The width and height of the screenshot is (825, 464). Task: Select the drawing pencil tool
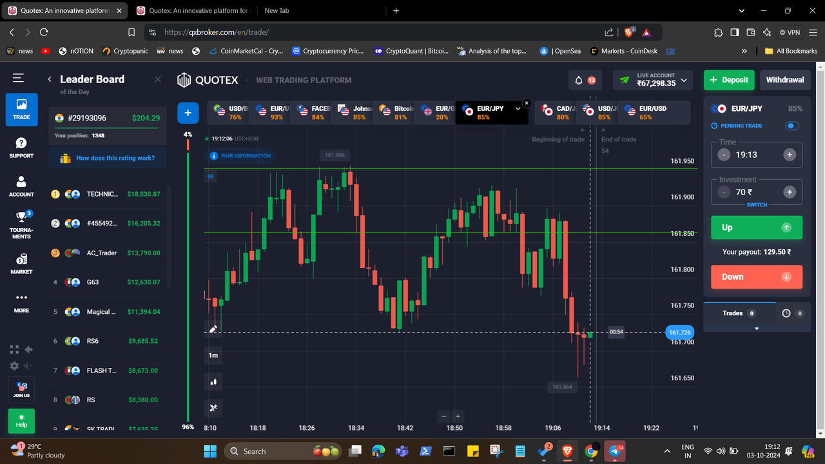pyautogui.click(x=213, y=329)
